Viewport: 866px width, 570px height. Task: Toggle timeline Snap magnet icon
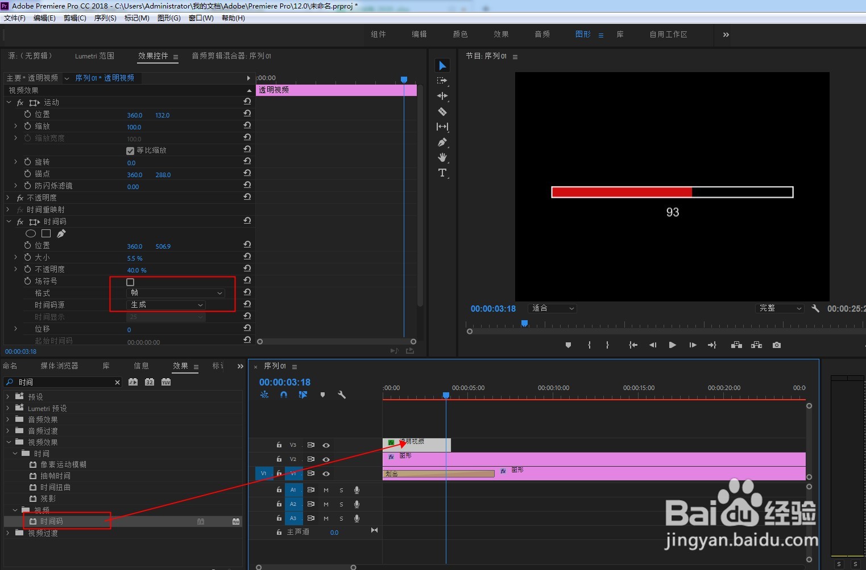point(284,395)
